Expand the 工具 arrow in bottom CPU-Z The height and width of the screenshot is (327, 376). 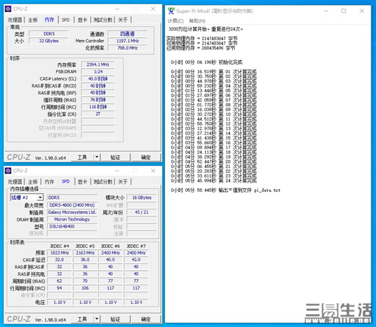click(x=96, y=319)
